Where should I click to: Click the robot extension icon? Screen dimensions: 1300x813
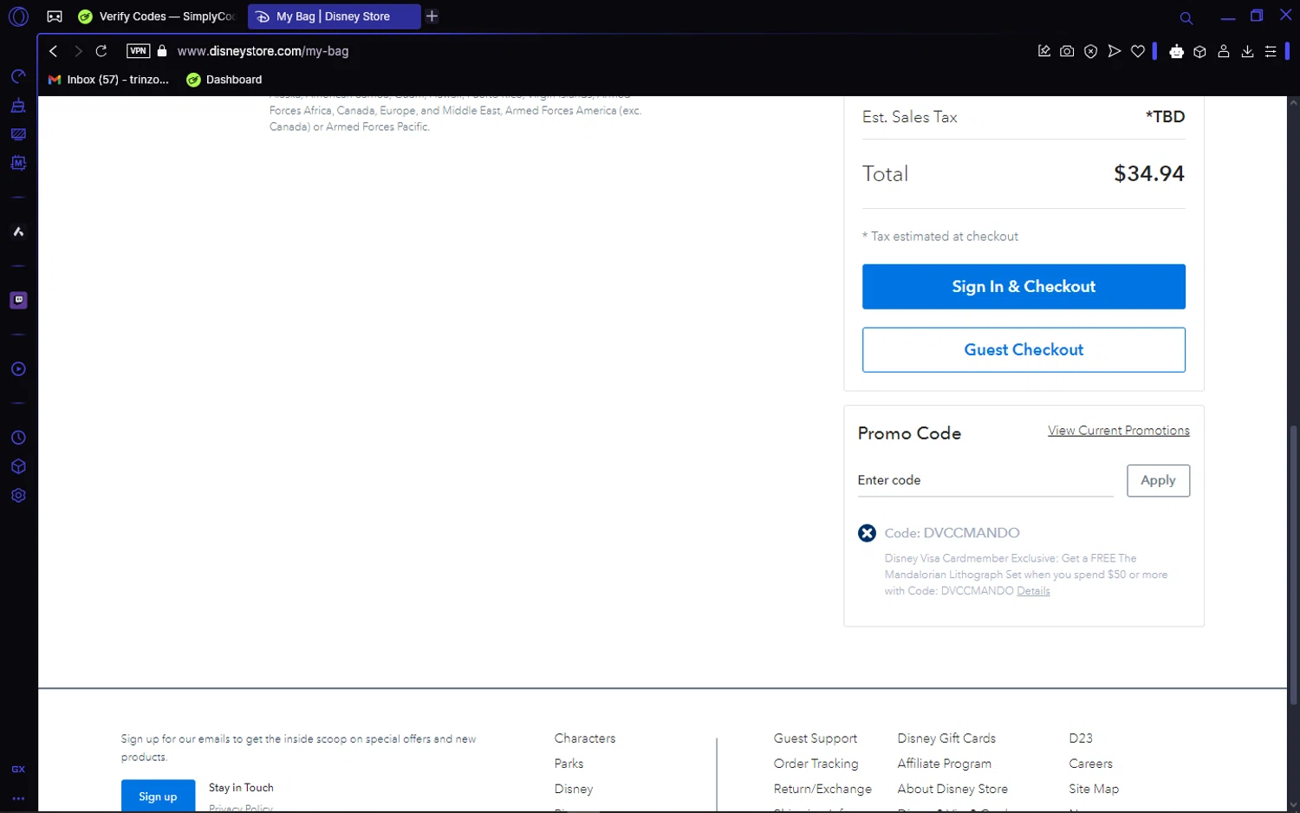click(1176, 51)
